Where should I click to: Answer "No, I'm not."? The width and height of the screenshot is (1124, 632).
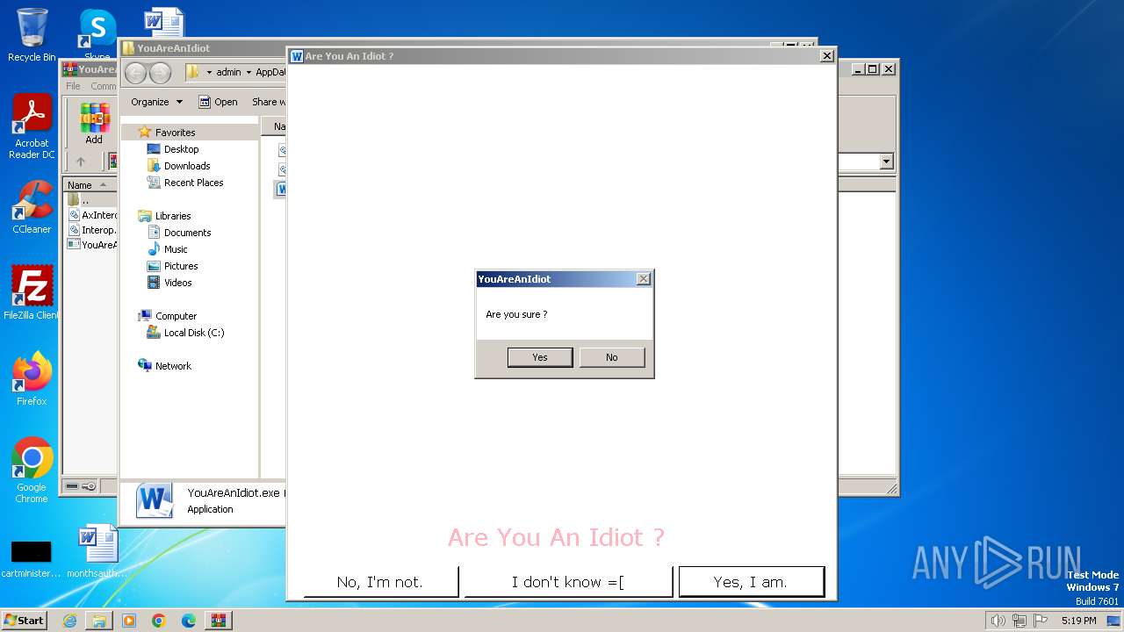[x=380, y=582]
